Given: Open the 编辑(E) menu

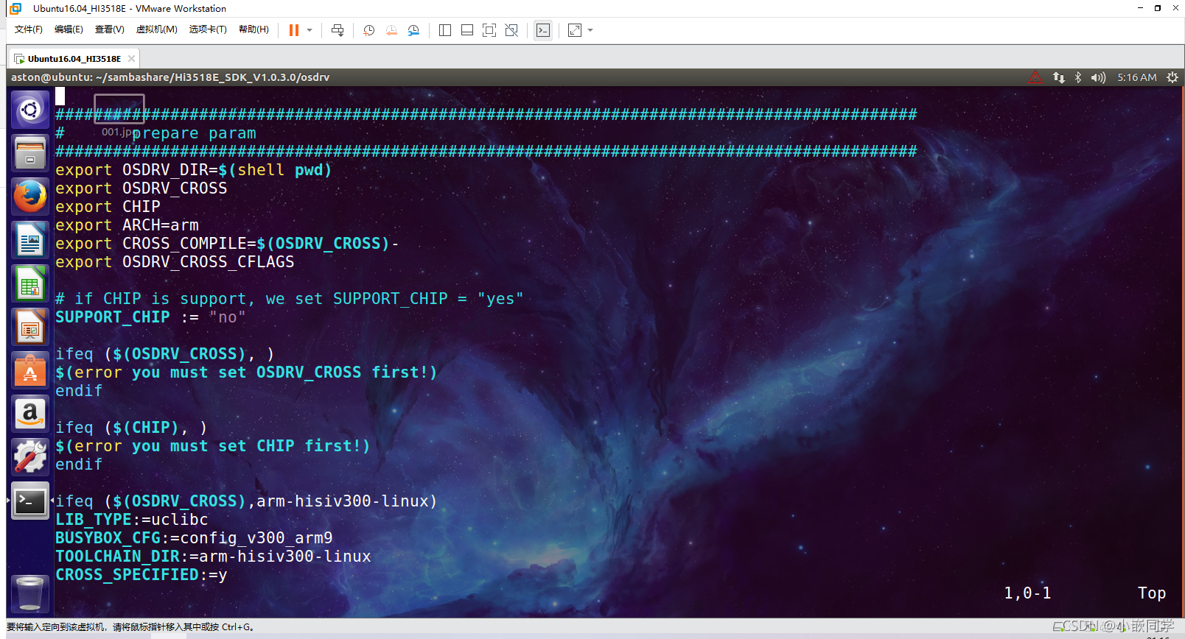Looking at the screenshot, I should click(x=69, y=29).
